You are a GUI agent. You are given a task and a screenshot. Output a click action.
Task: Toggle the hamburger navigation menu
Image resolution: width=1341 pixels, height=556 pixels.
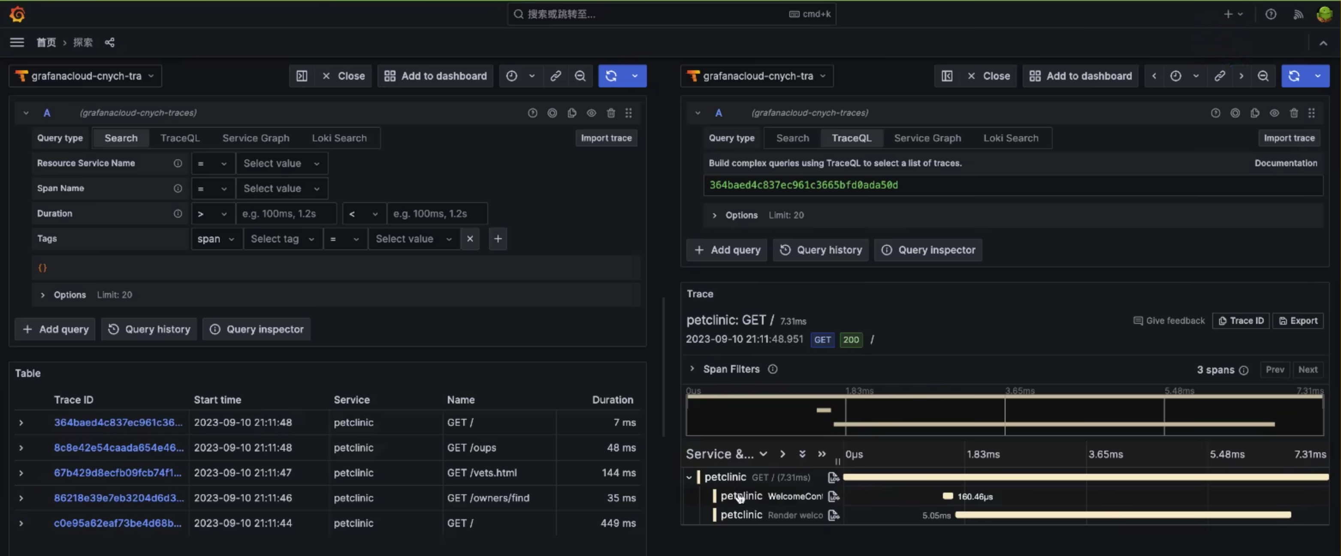[17, 42]
